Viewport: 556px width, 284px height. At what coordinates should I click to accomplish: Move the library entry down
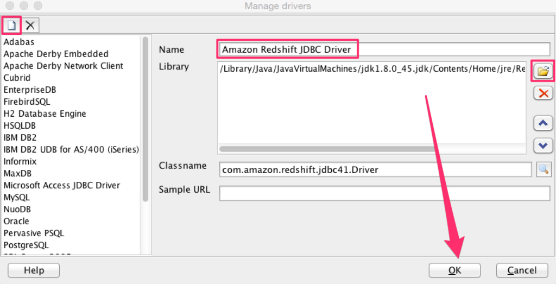pos(543,145)
